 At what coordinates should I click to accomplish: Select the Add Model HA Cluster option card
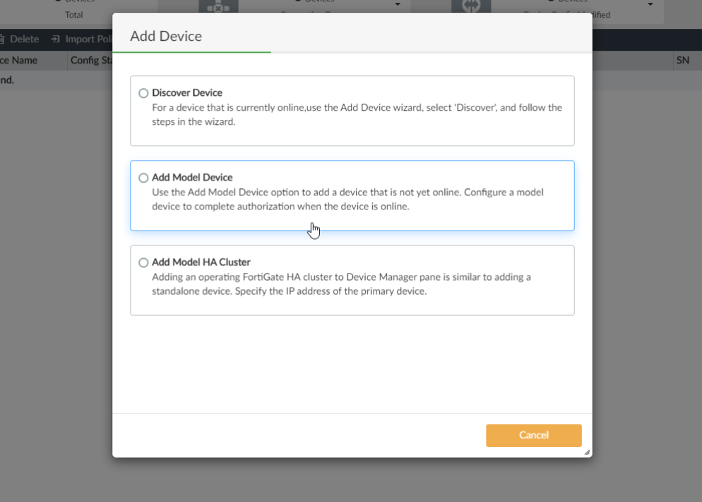pyautogui.click(x=352, y=281)
